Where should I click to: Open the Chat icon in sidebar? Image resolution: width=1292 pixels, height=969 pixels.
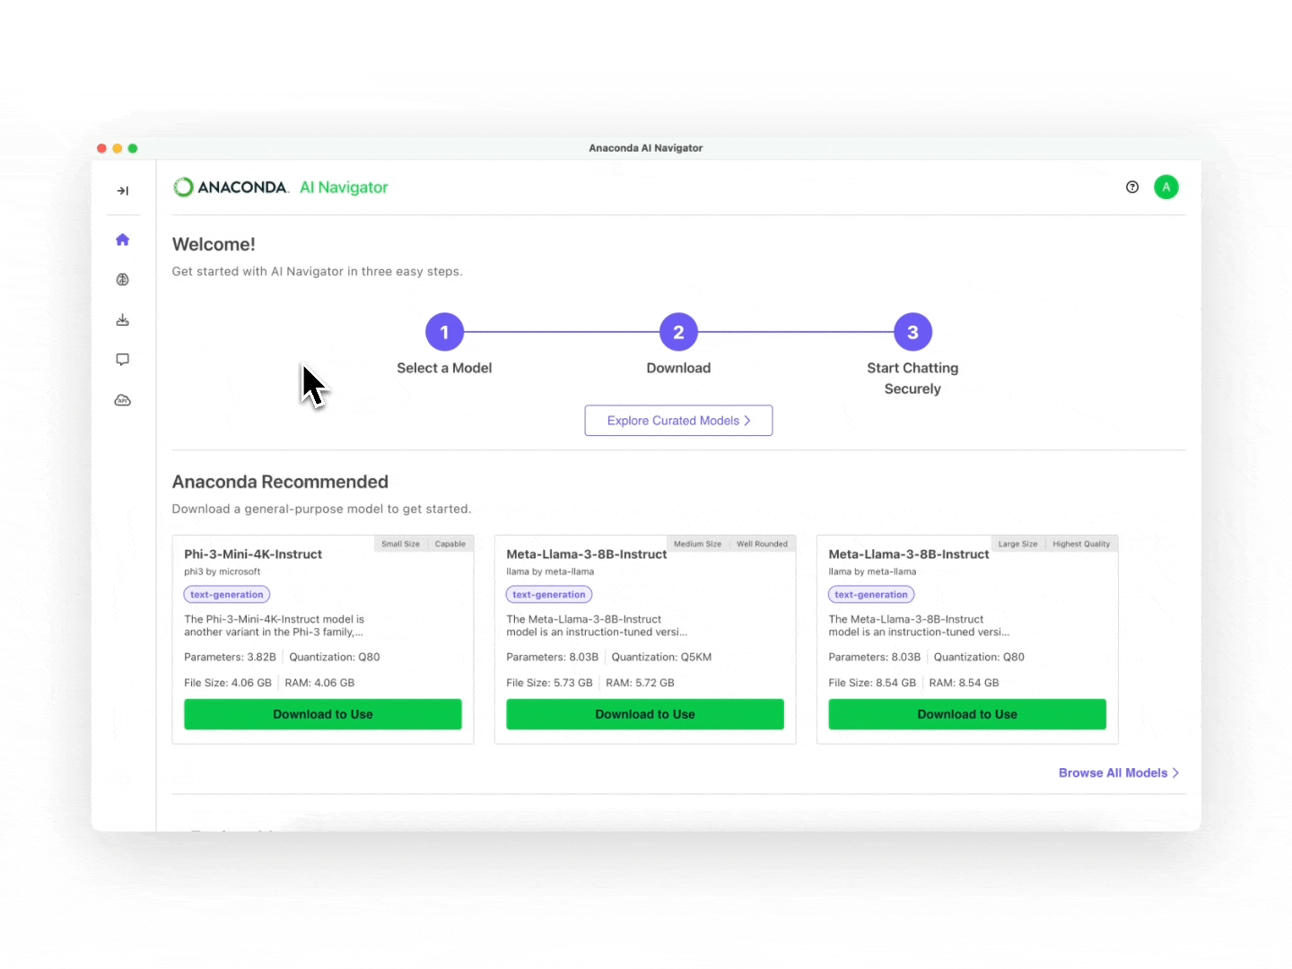pyautogui.click(x=123, y=360)
